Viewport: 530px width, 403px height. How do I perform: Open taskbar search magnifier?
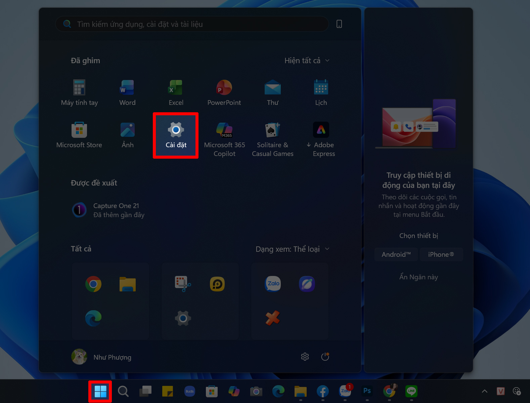pos(123,391)
